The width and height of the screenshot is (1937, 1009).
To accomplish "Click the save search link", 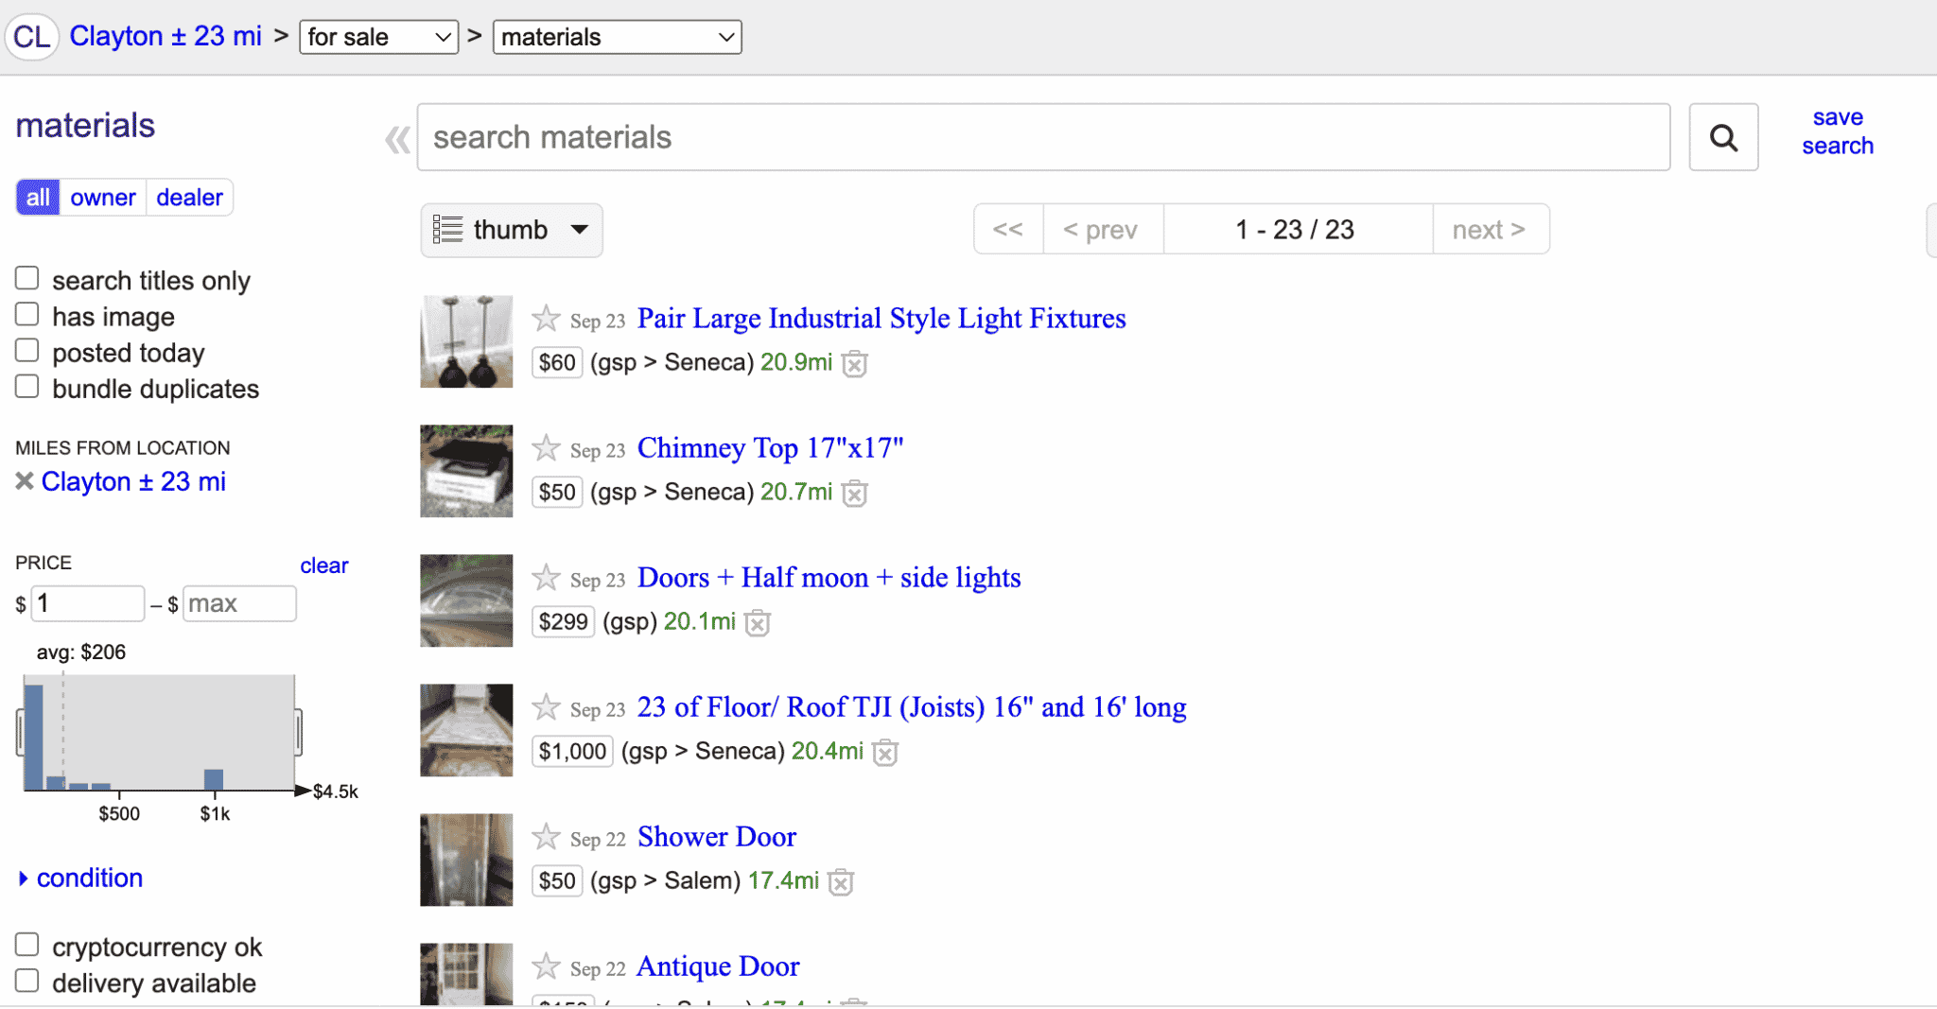I will click(x=1837, y=131).
